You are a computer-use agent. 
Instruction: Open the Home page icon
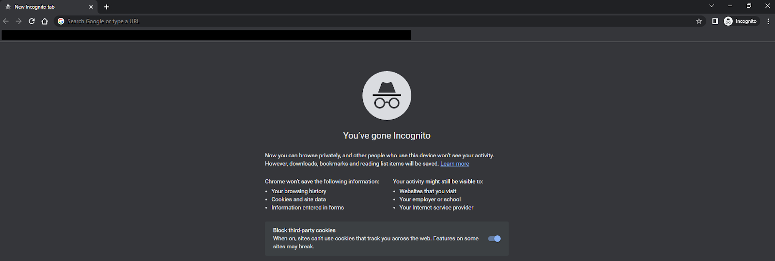coord(45,21)
